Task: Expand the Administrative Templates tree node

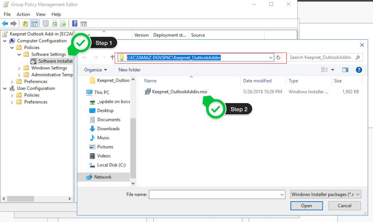Action: pos(19,75)
